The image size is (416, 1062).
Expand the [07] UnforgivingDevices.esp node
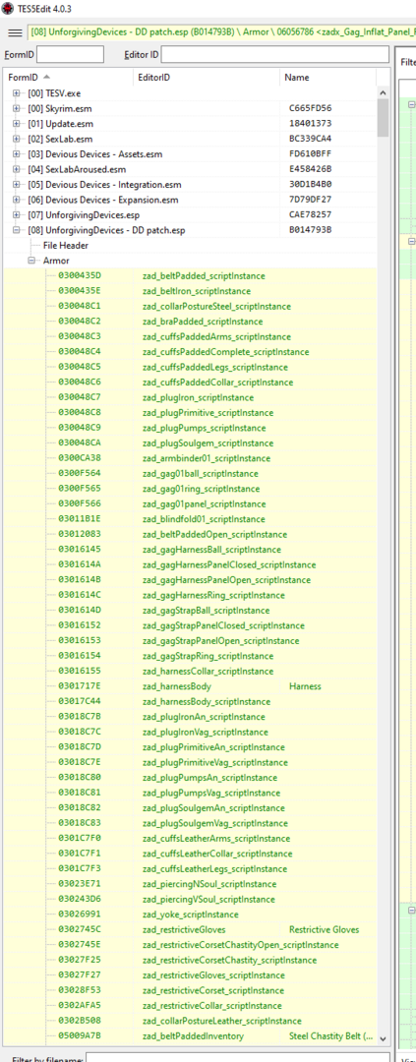coord(17,214)
